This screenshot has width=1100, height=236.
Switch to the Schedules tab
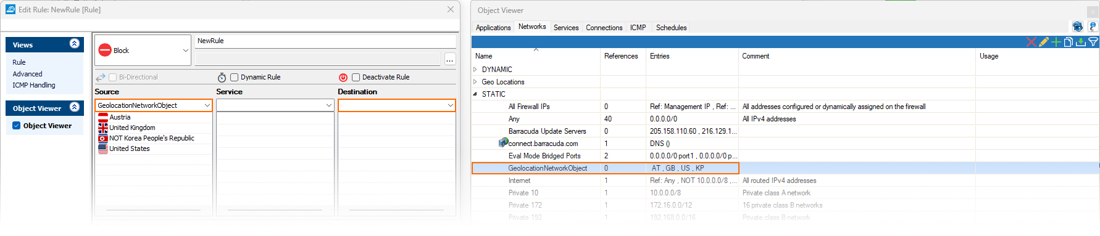click(x=672, y=28)
